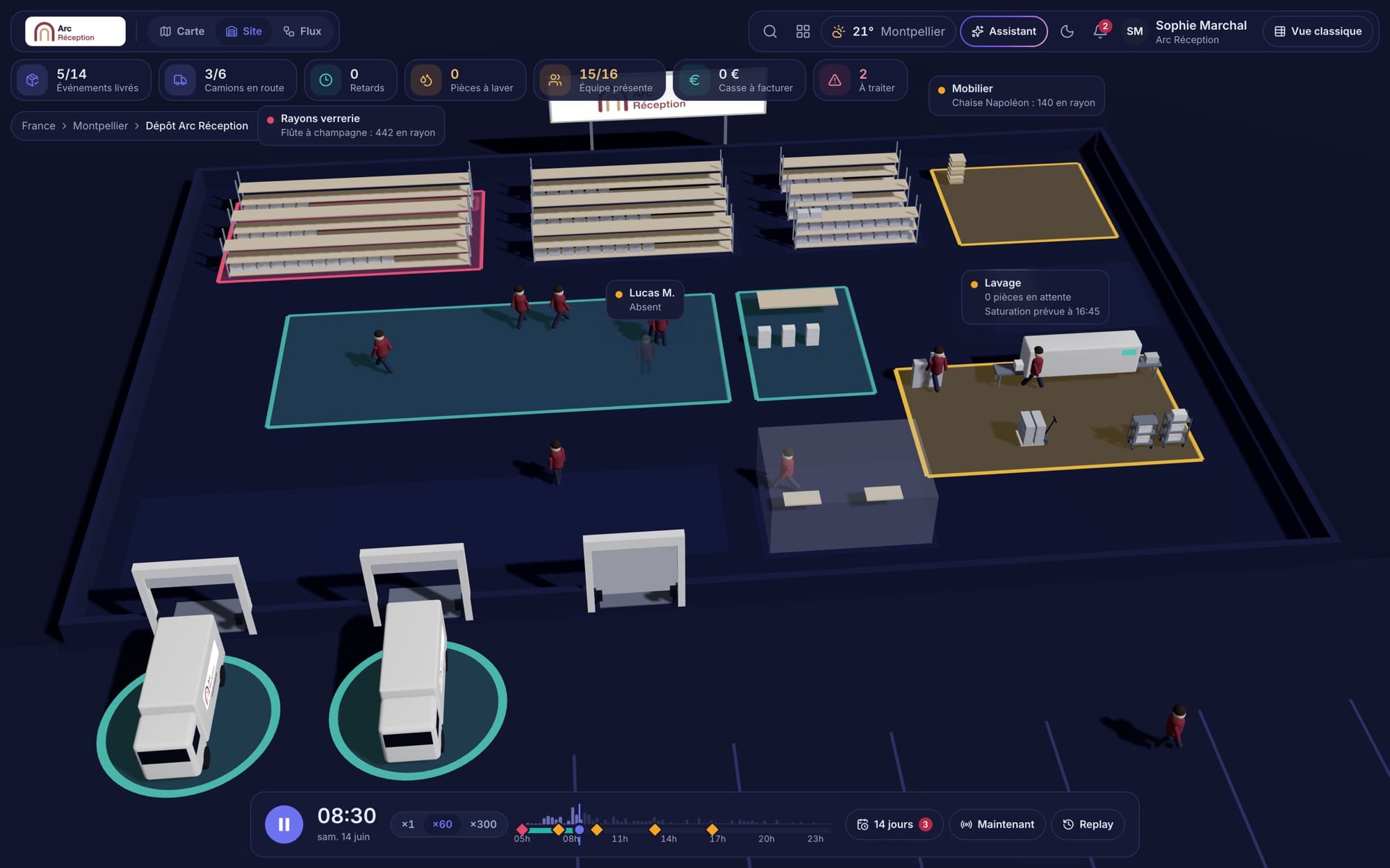Open the 14 jours range selector
The height and width of the screenshot is (868, 1390).
pyautogui.click(x=894, y=824)
